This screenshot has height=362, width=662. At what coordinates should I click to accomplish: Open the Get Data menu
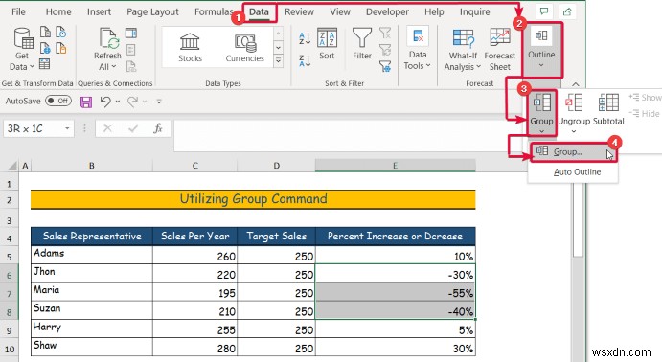click(x=22, y=49)
